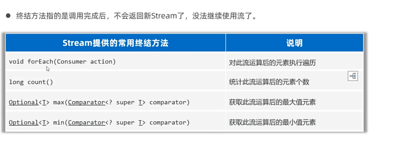Open the underlined Comparator link in min row
Screen dimensions: 396x148
[x=86, y=122]
